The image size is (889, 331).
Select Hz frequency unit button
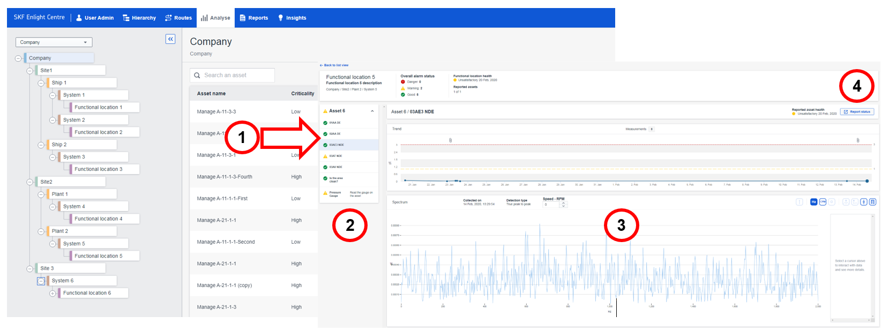pyautogui.click(x=814, y=202)
